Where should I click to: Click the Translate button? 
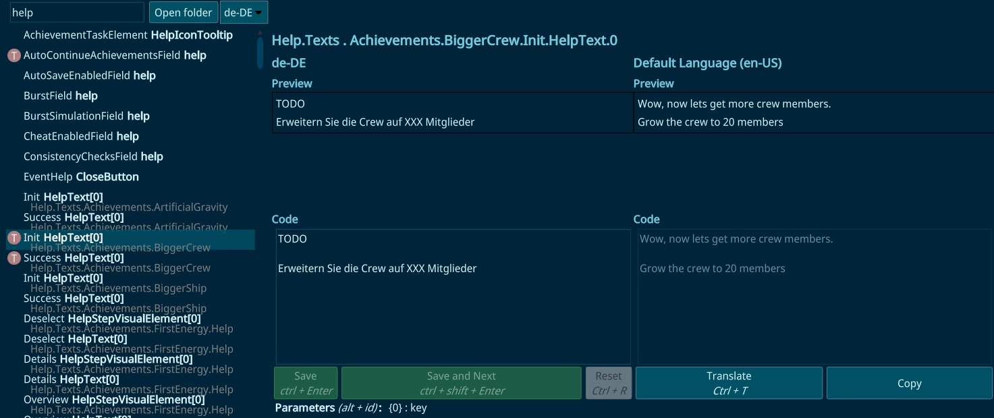pyautogui.click(x=729, y=383)
